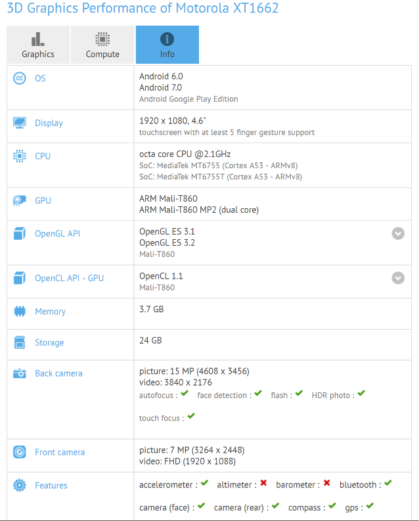This screenshot has height=521, width=419.
Task: Click the Memory module icon
Action: 20,311
